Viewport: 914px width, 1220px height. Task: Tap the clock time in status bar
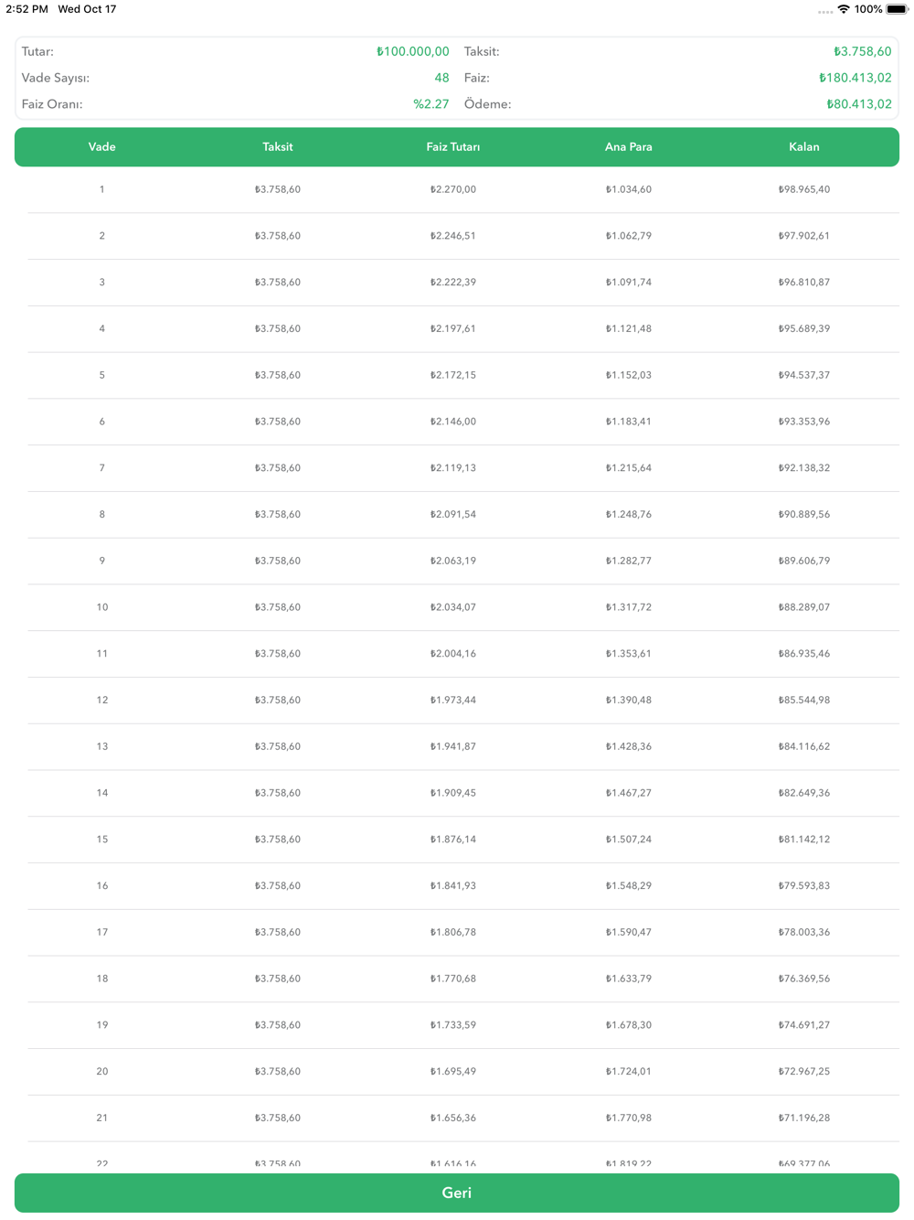[x=27, y=9]
